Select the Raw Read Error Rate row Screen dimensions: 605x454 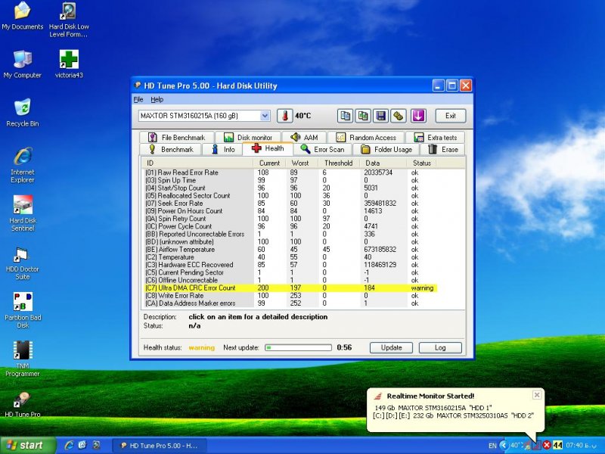click(x=290, y=173)
